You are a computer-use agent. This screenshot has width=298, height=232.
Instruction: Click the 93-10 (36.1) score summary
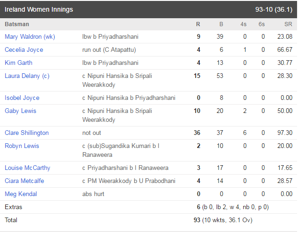[x=274, y=9]
